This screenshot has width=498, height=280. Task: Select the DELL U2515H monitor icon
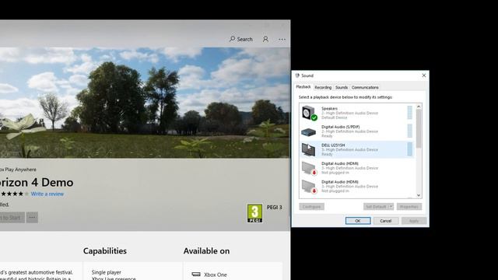pos(308,149)
